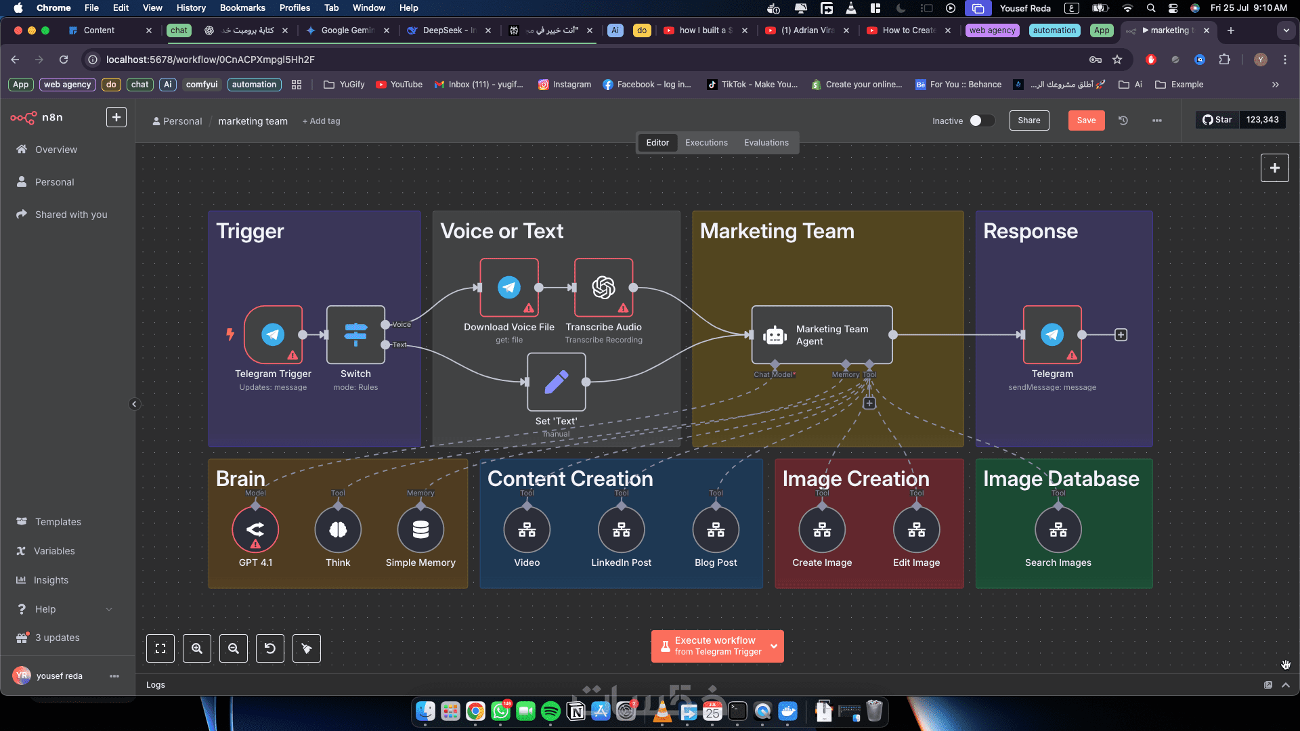Click the zoom in canvas button
This screenshot has width=1300, height=731.
tap(197, 648)
